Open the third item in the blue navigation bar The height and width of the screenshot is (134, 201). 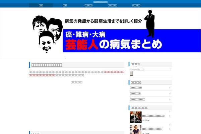click(x=88, y=5)
